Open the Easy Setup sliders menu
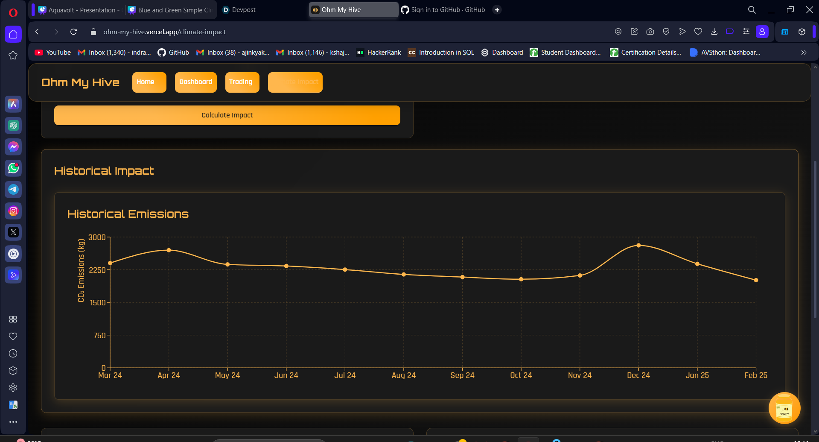The height and width of the screenshot is (442, 819). point(746,32)
